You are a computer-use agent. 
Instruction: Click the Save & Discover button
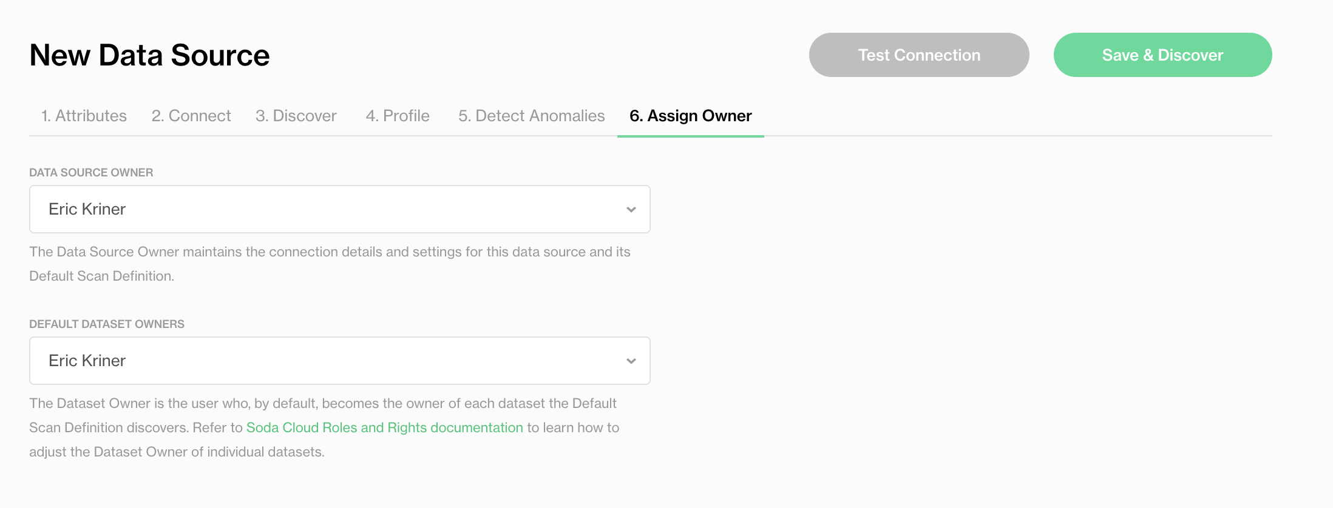tap(1163, 55)
